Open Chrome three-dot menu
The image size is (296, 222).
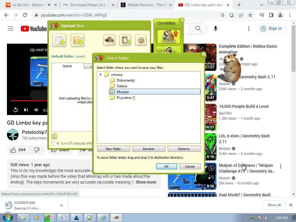(290, 15)
